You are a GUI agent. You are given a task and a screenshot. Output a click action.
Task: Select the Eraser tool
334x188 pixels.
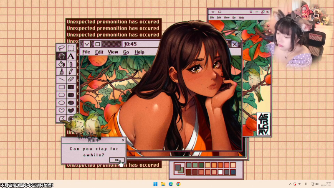coord(71,79)
